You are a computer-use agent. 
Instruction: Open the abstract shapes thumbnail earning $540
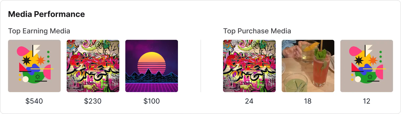[34, 66]
